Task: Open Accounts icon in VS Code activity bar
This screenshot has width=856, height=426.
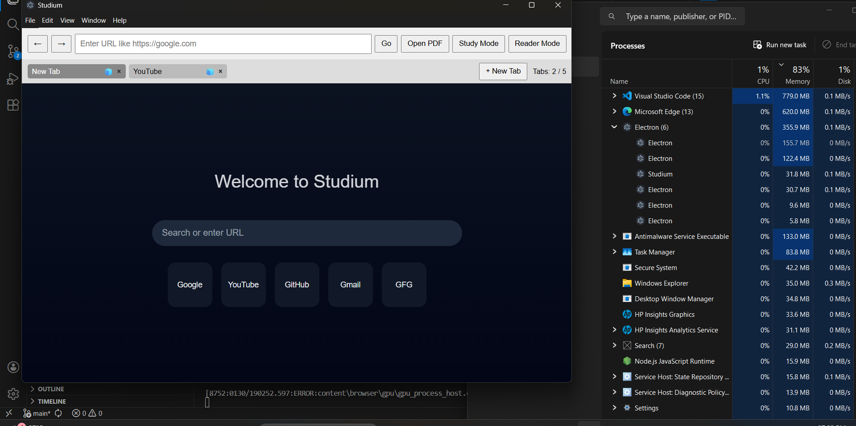Action: [x=13, y=367]
